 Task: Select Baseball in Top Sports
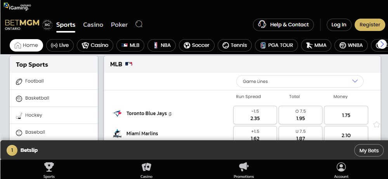pyautogui.click(x=54, y=132)
